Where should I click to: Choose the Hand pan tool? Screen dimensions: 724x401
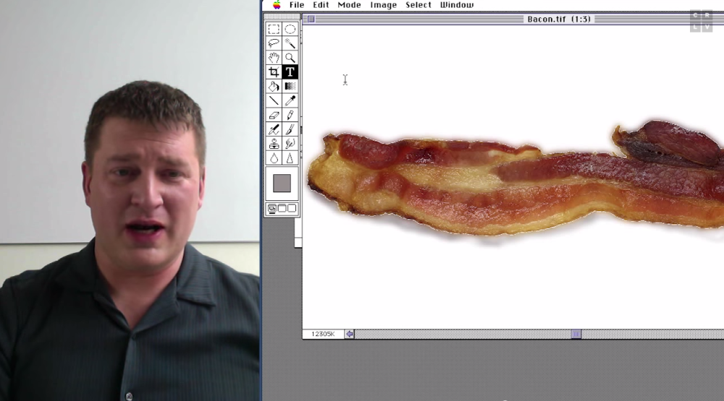(x=274, y=58)
